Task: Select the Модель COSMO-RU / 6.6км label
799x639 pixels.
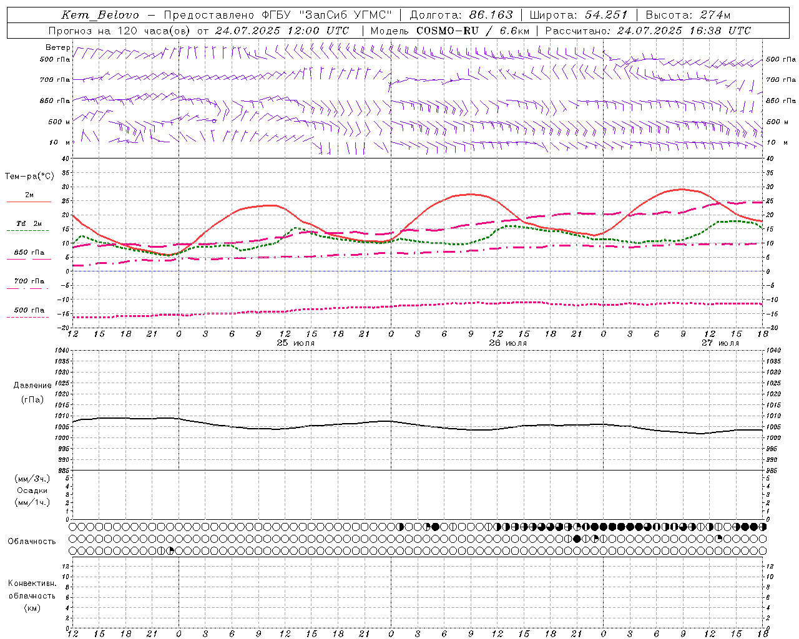Action: pos(449,31)
